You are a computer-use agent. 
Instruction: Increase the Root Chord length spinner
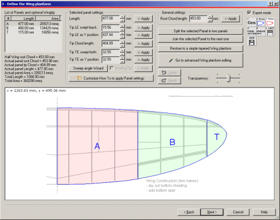(x=210, y=17)
